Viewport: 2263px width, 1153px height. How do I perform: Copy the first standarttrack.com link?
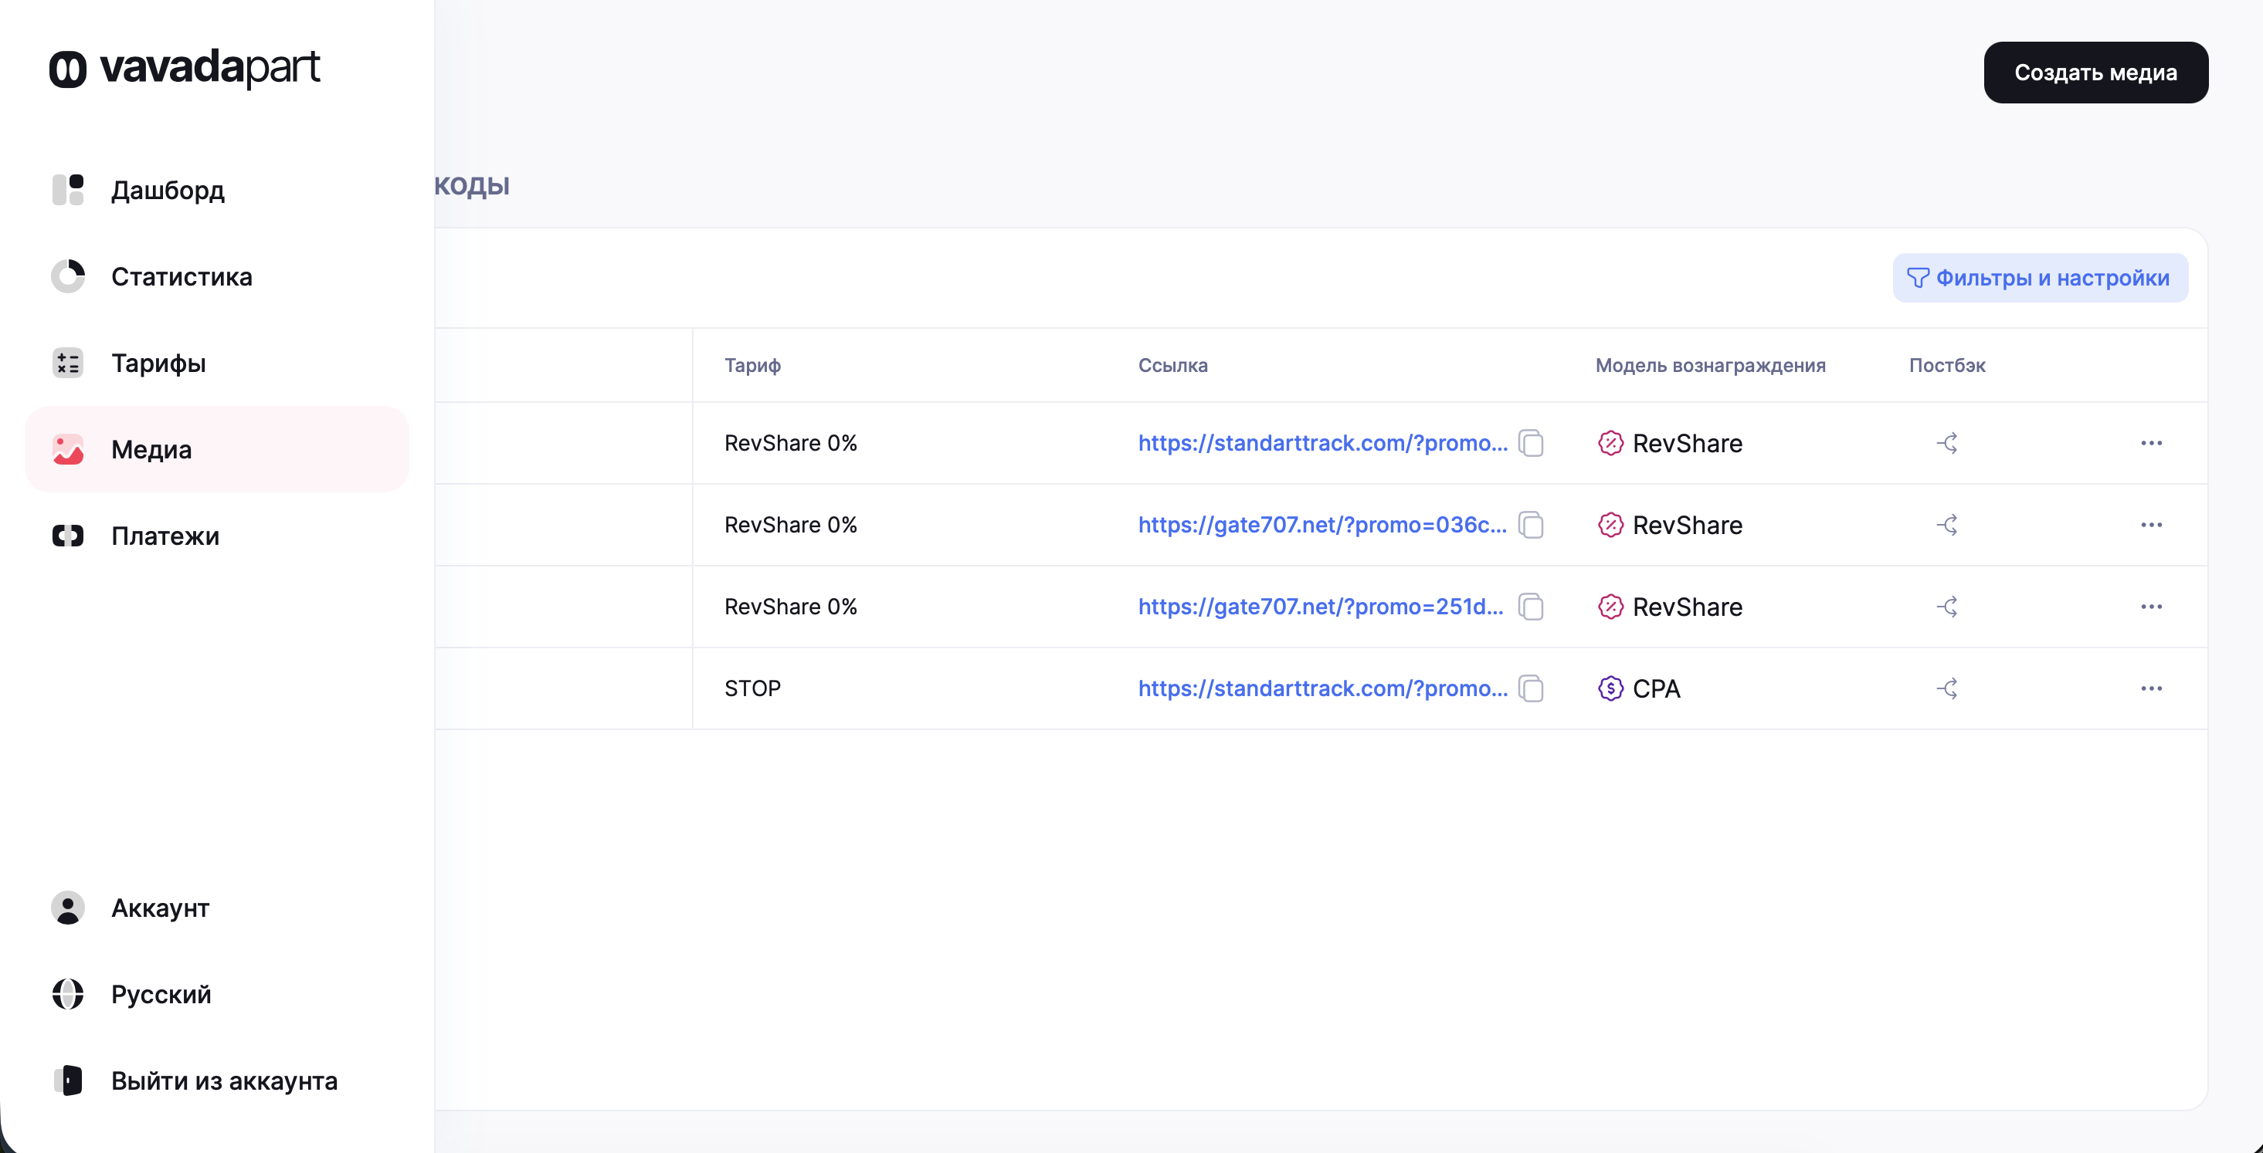(x=1530, y=444)
